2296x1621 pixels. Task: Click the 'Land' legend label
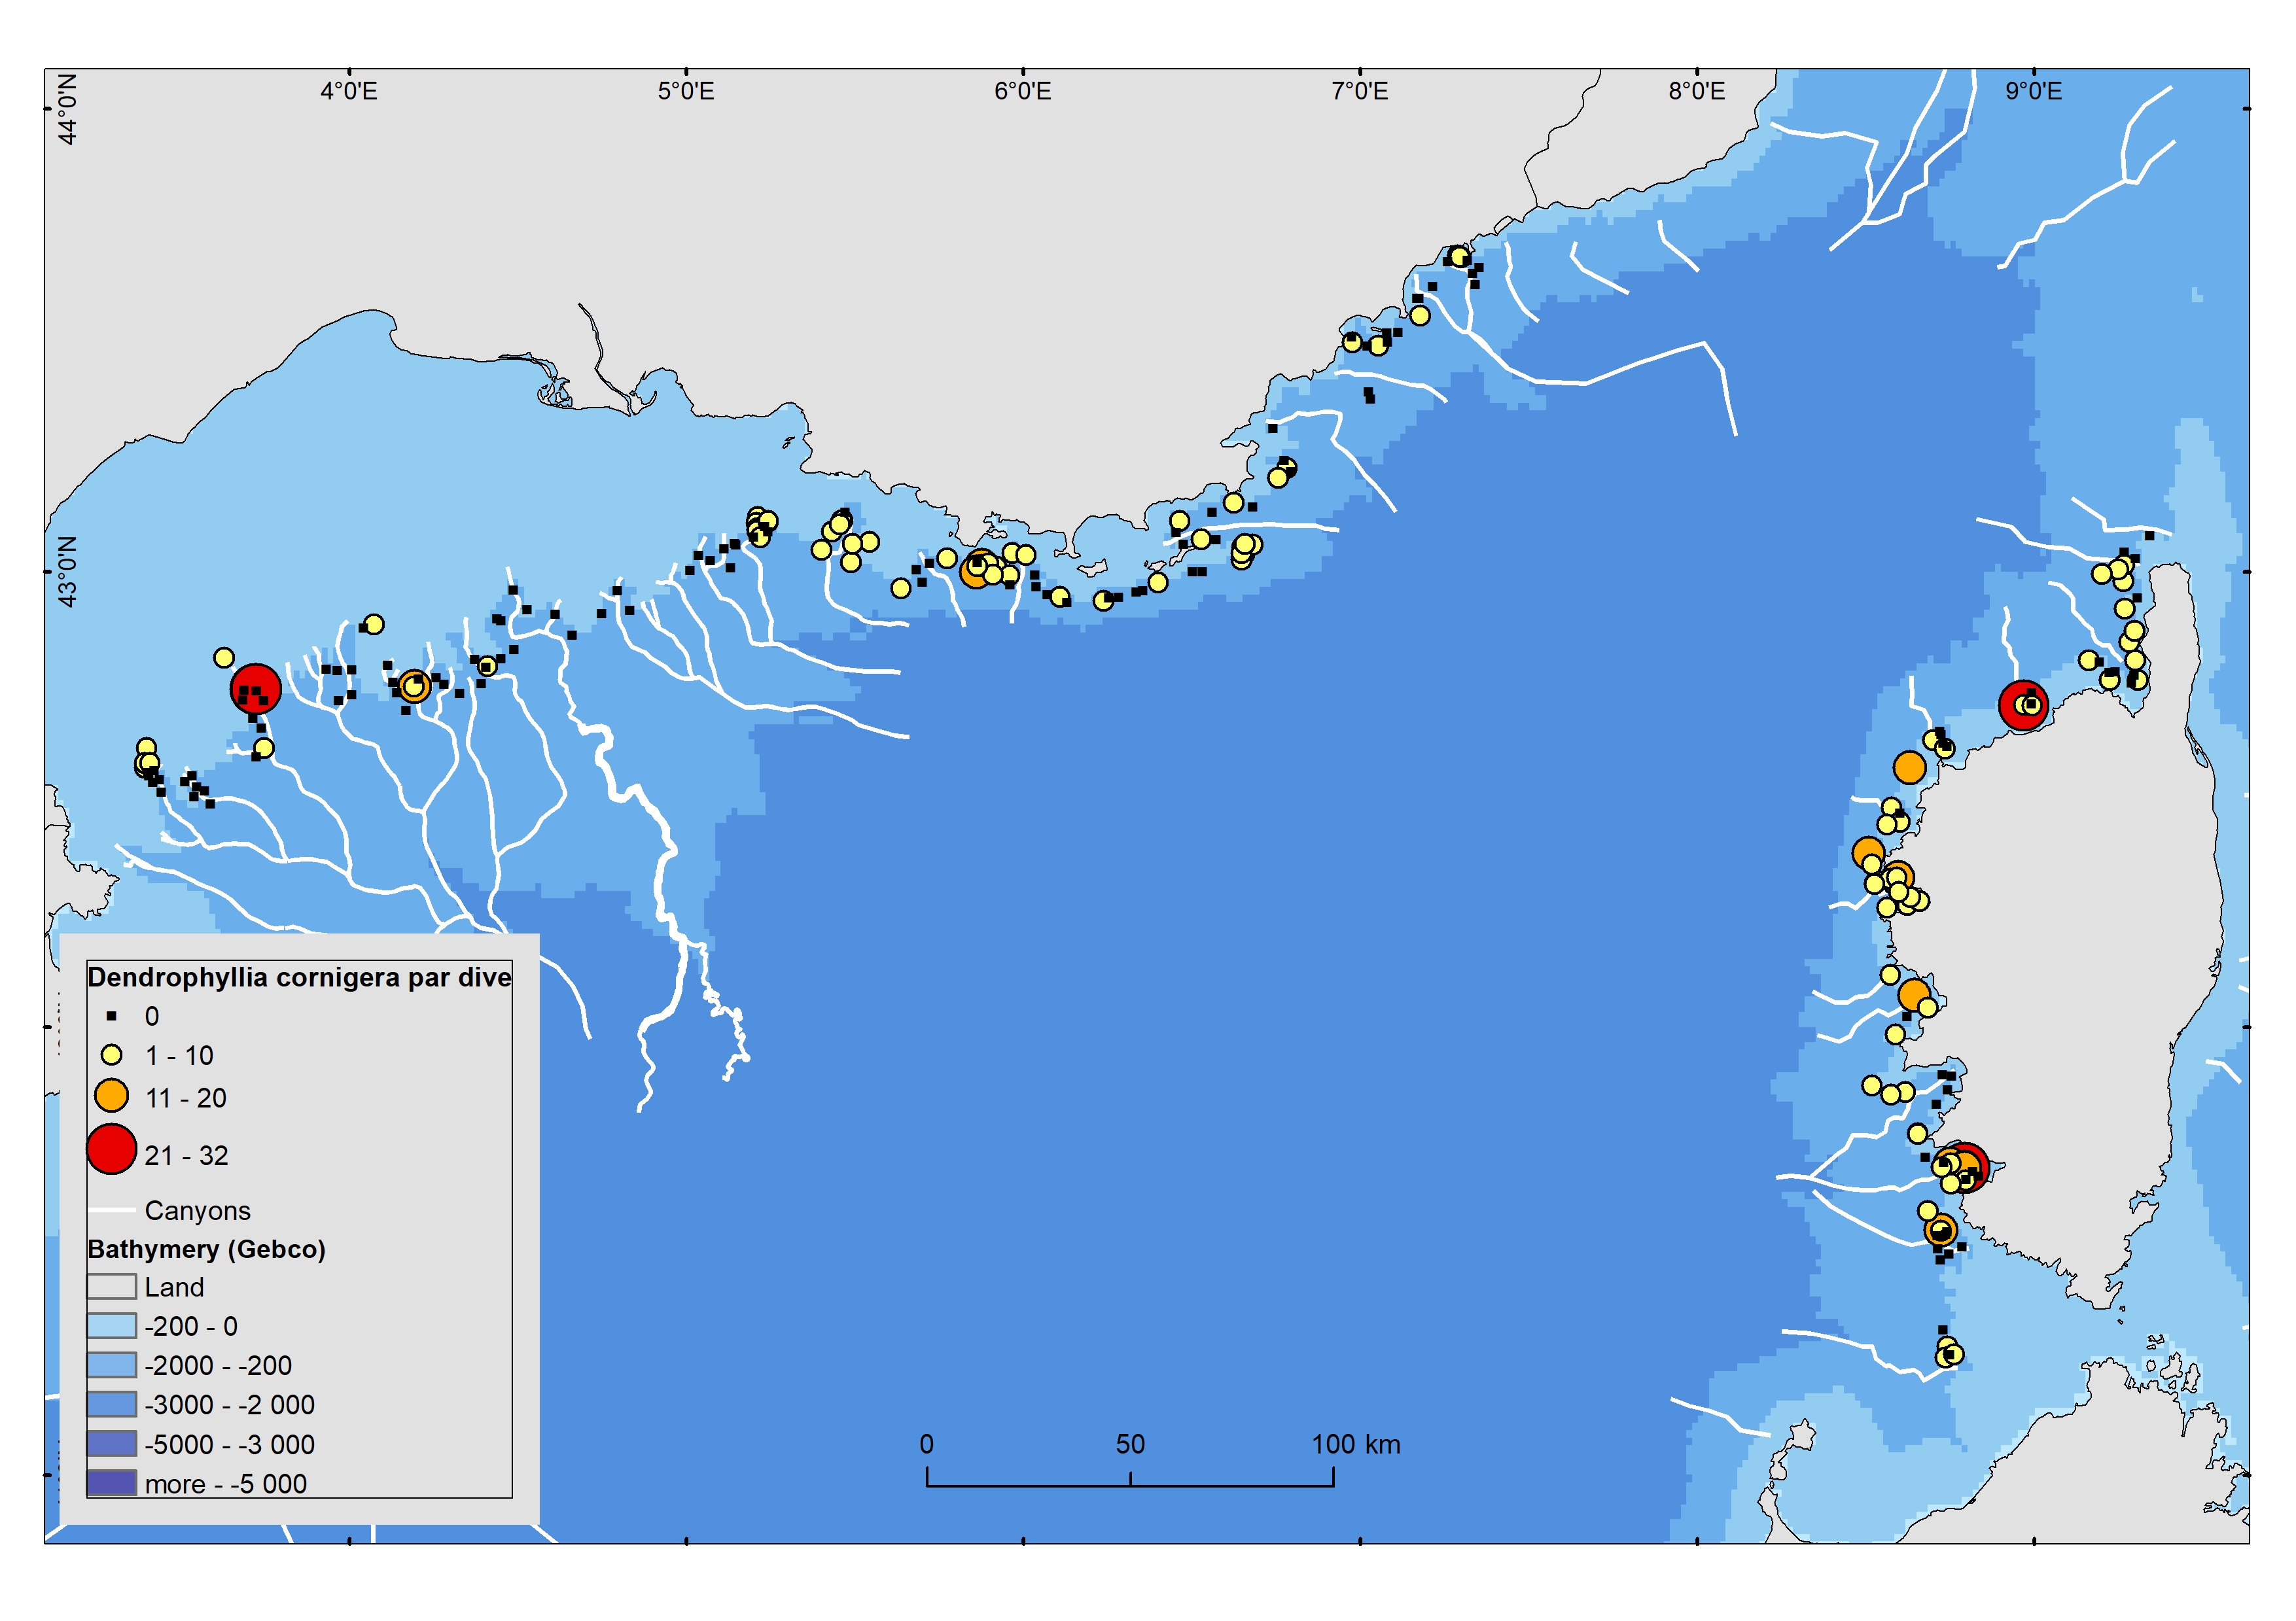(x=174, y=1287)
